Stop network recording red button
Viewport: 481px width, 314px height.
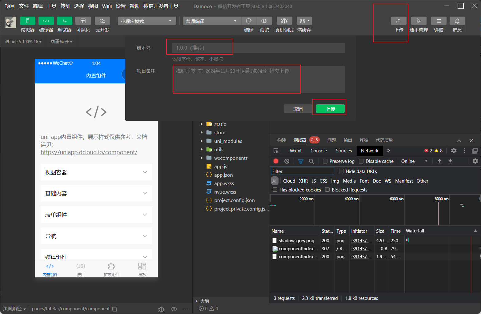[x=276, y=161]
